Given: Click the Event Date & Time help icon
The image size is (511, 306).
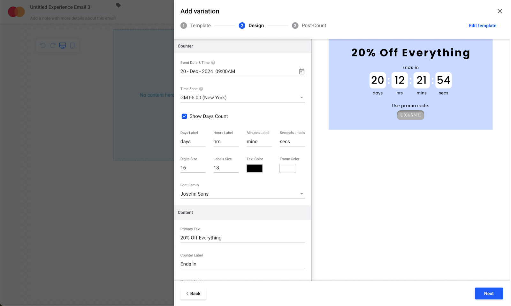Looking at the screenshot, I should point(213,63).
